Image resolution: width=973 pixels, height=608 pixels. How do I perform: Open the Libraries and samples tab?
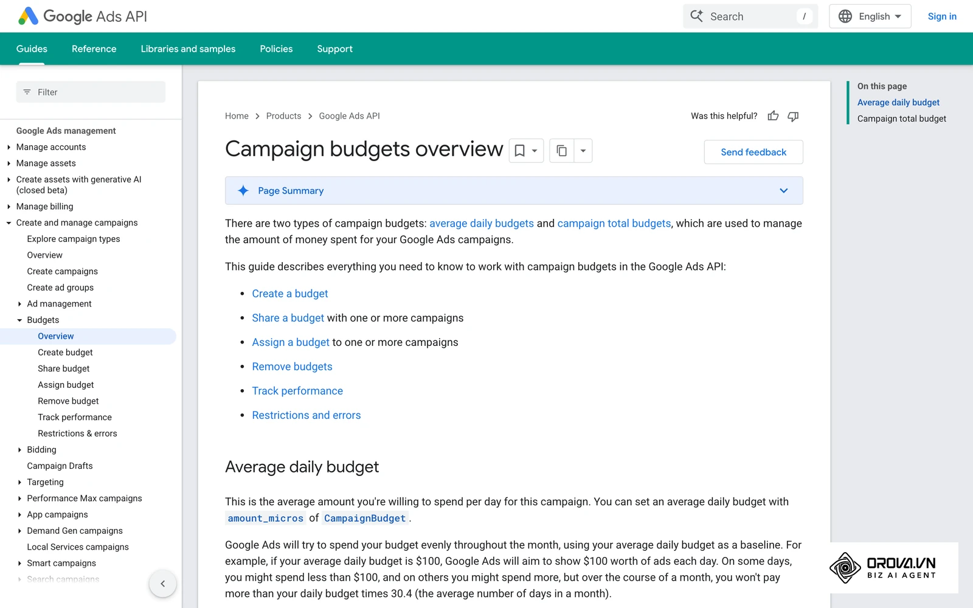point(188,49)
